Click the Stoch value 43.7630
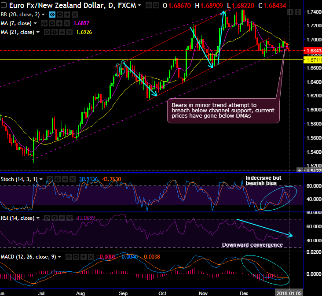The height and width of the screenshot is (296, 322). coord(111,179)
